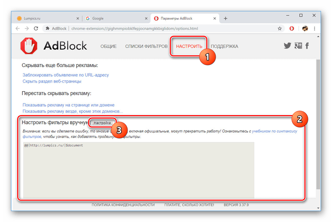
Task: Click the Настройка button
Action: point(102,123)
